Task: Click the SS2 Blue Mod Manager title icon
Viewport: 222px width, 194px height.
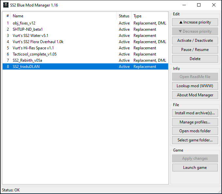Action: pos(6,5)
